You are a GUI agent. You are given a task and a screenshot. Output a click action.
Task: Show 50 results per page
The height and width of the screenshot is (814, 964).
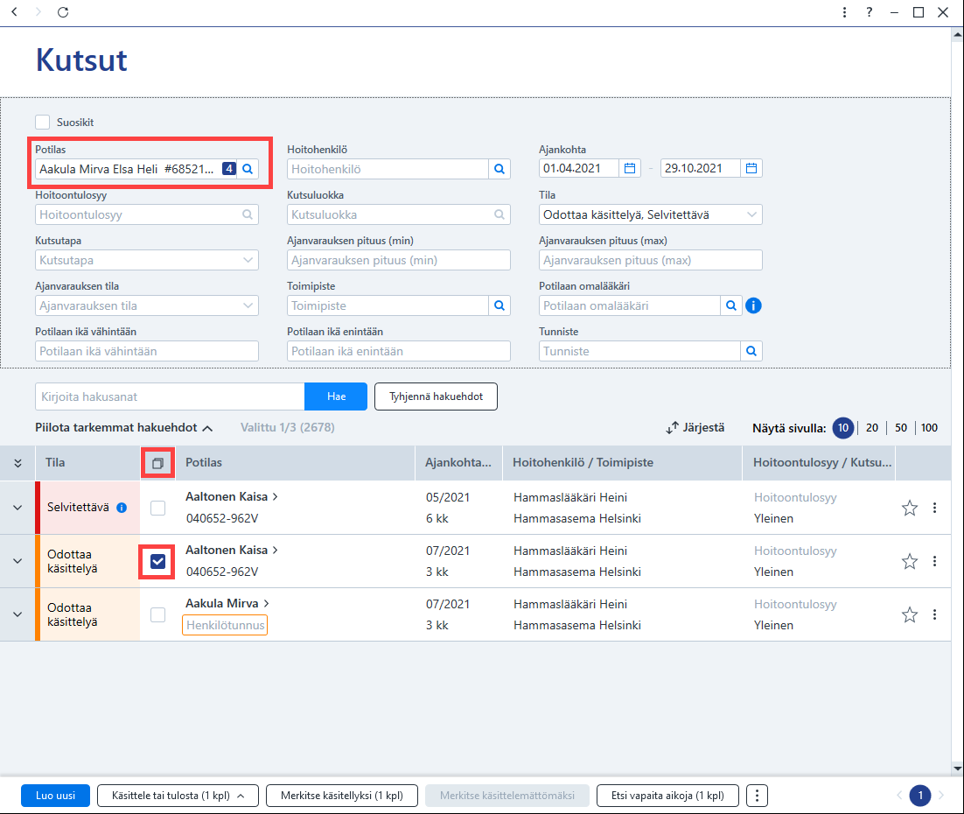(901, 428)
